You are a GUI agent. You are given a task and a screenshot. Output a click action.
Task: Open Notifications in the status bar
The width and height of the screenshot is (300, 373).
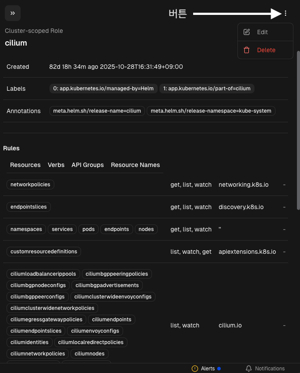(x=269, y=369)
